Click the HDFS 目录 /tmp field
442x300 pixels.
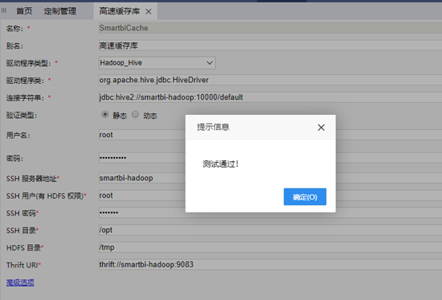pyautogui.click(x=270, y=247)
